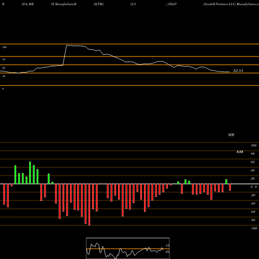Click the 'MR' panel title

[x=231, y=135]
